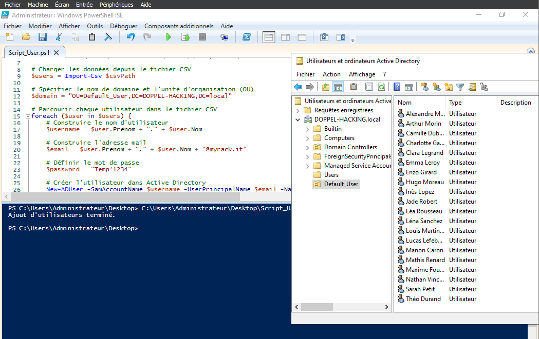The height and width of the screenshot is (339, 539).
Task: Cut selection with the scissors icon
Action: point(59,37)
